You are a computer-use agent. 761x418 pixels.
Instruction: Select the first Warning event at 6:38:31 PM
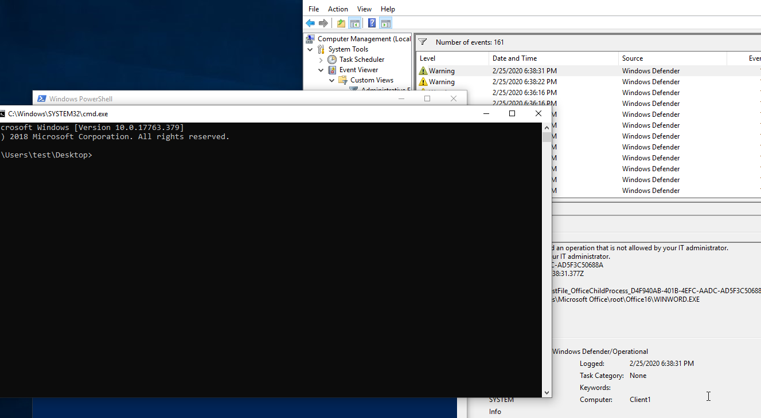(x=588, y=71)
